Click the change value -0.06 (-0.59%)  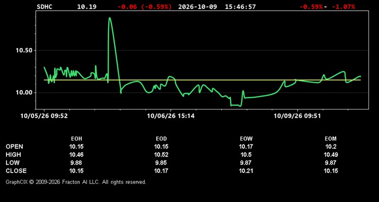point(145,7)
